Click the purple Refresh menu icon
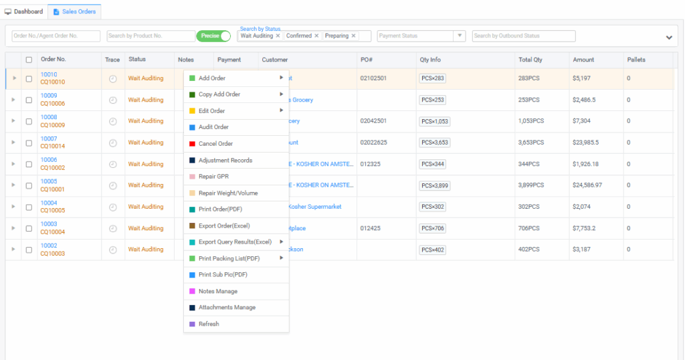 (x=193, y=324)
